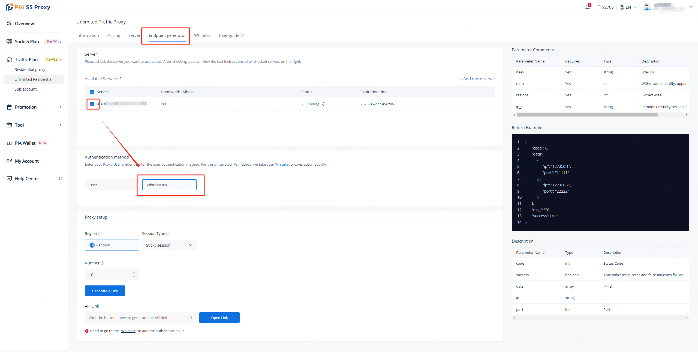This screenshot has width=698, height=352.
Task: Click the Overview grid icon in sidebar
Action: tap(9, 23)
